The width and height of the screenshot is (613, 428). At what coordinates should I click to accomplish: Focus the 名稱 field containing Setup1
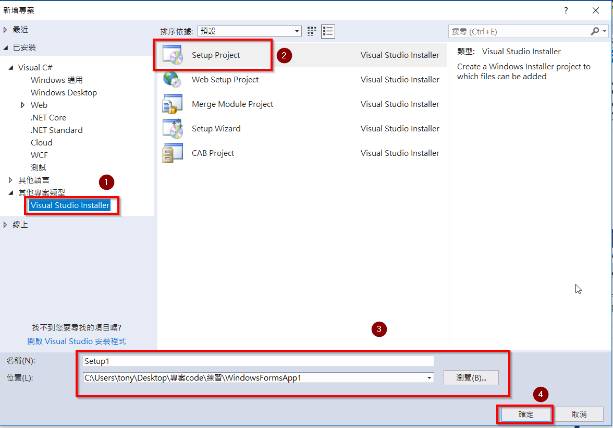(x=258, y=361)
